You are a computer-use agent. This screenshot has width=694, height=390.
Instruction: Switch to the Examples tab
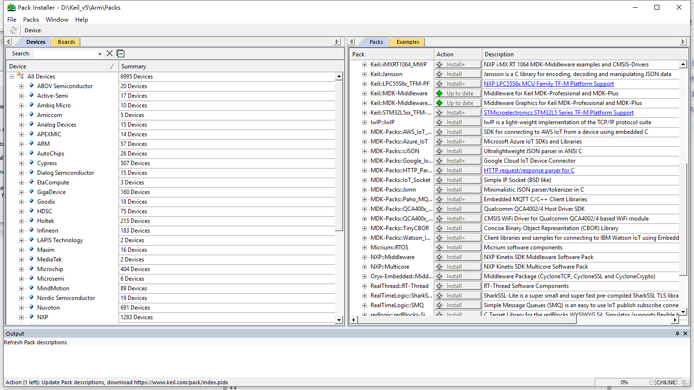[x=408, y=42]
